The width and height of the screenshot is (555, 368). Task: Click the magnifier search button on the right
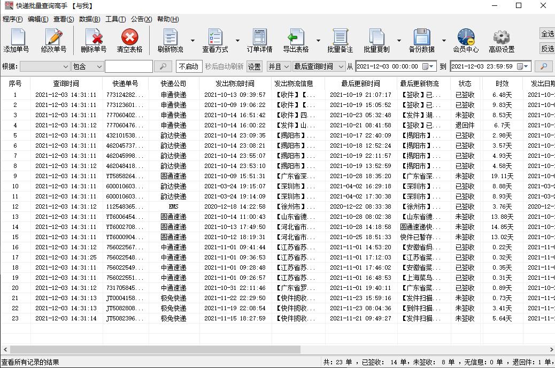(x=545, y=66)
